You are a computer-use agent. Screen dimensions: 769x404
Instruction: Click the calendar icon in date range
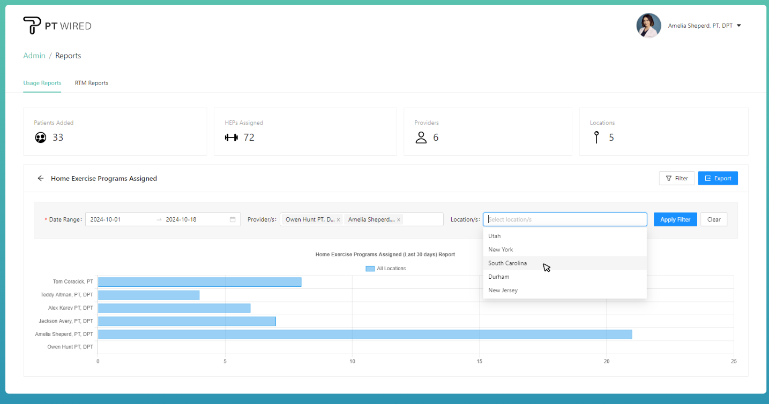[x=233, y=219]
